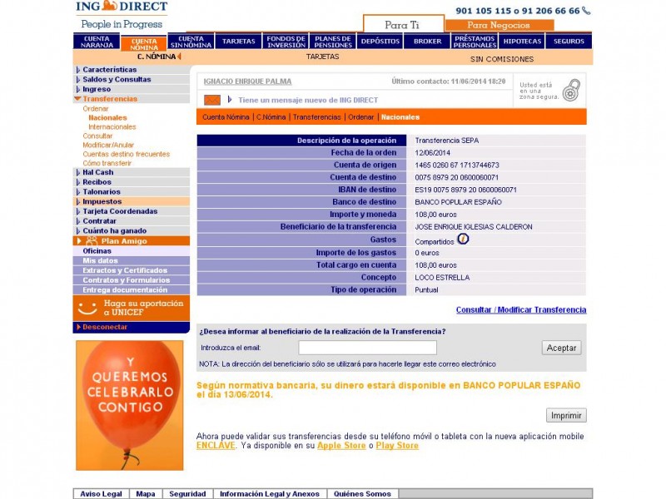The image size is (666, 499).
Task: Open the Planes de Pensiones tab
Action: pos(333,41)
